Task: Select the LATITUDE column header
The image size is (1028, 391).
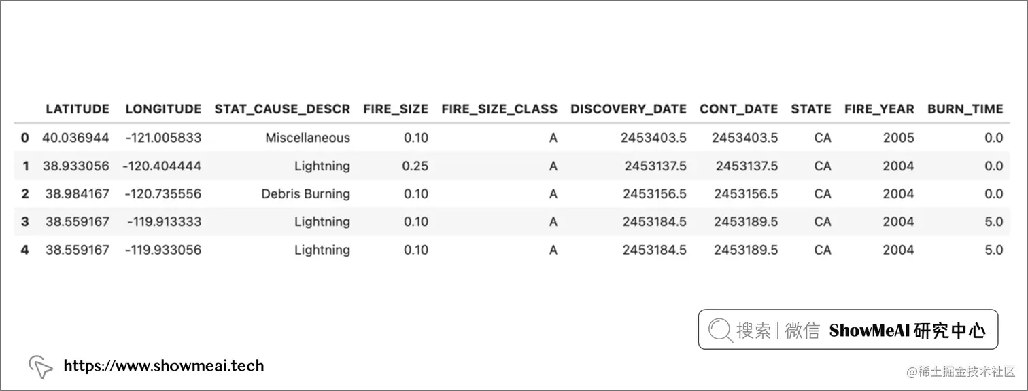Action: click(x=78, y=109)
